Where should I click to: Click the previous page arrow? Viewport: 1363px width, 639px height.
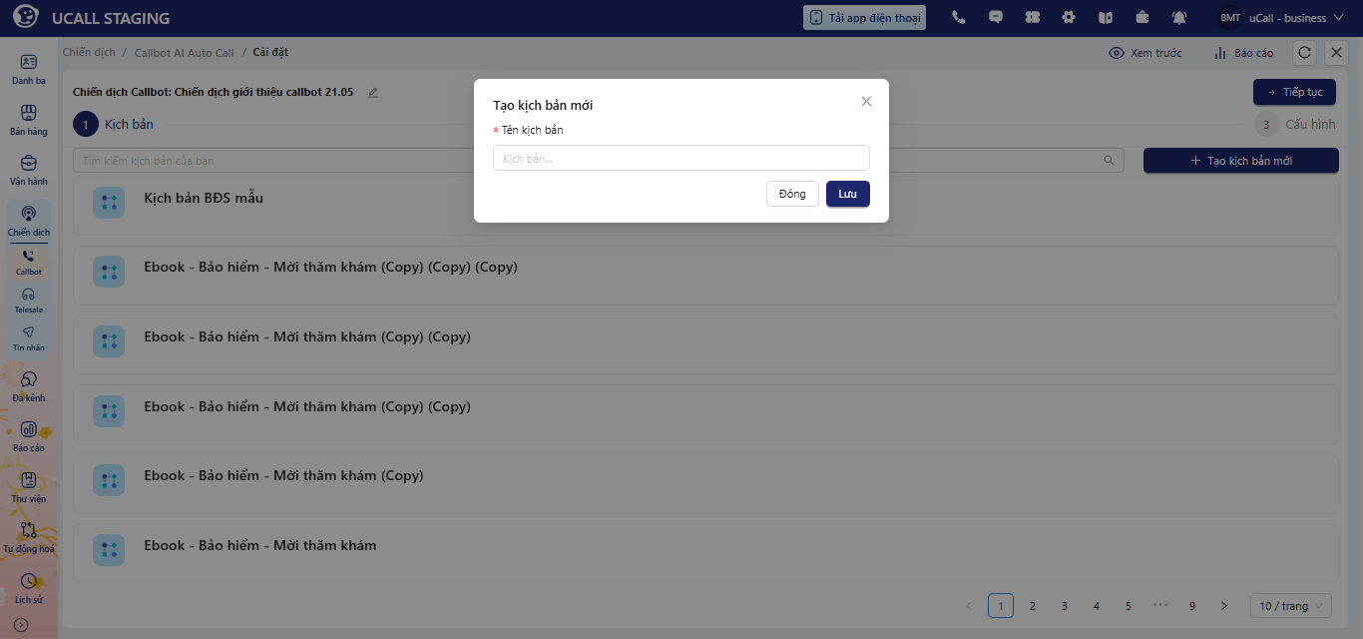pyautogui.click(x=969, y=606)
